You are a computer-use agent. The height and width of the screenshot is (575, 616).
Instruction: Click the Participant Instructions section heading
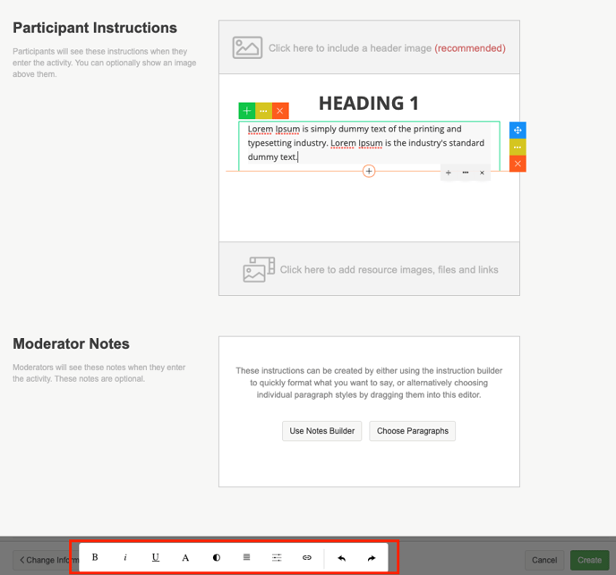coord(95,28)
